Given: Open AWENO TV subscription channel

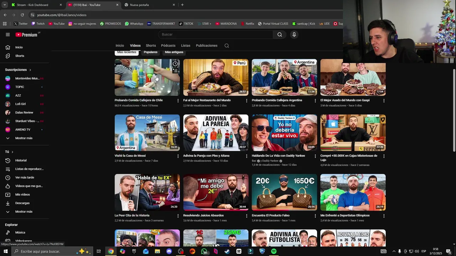Looking at the screenshot, I should click(x=25, y=129).
